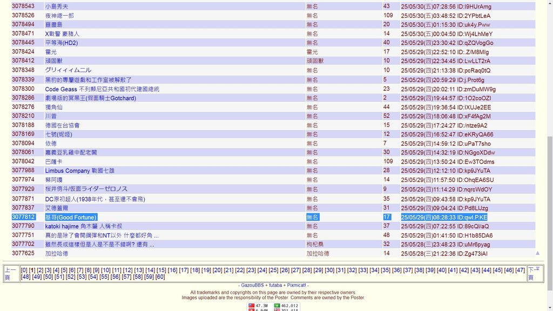Open thread 霍光 title link
This screenshot has height=311, width=553.
[x=51, y=52]
